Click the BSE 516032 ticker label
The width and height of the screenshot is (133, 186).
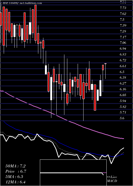(10, 3)
